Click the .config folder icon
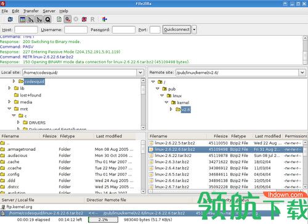The width and height of the screenshot is (308, 224). pos(2,174)
